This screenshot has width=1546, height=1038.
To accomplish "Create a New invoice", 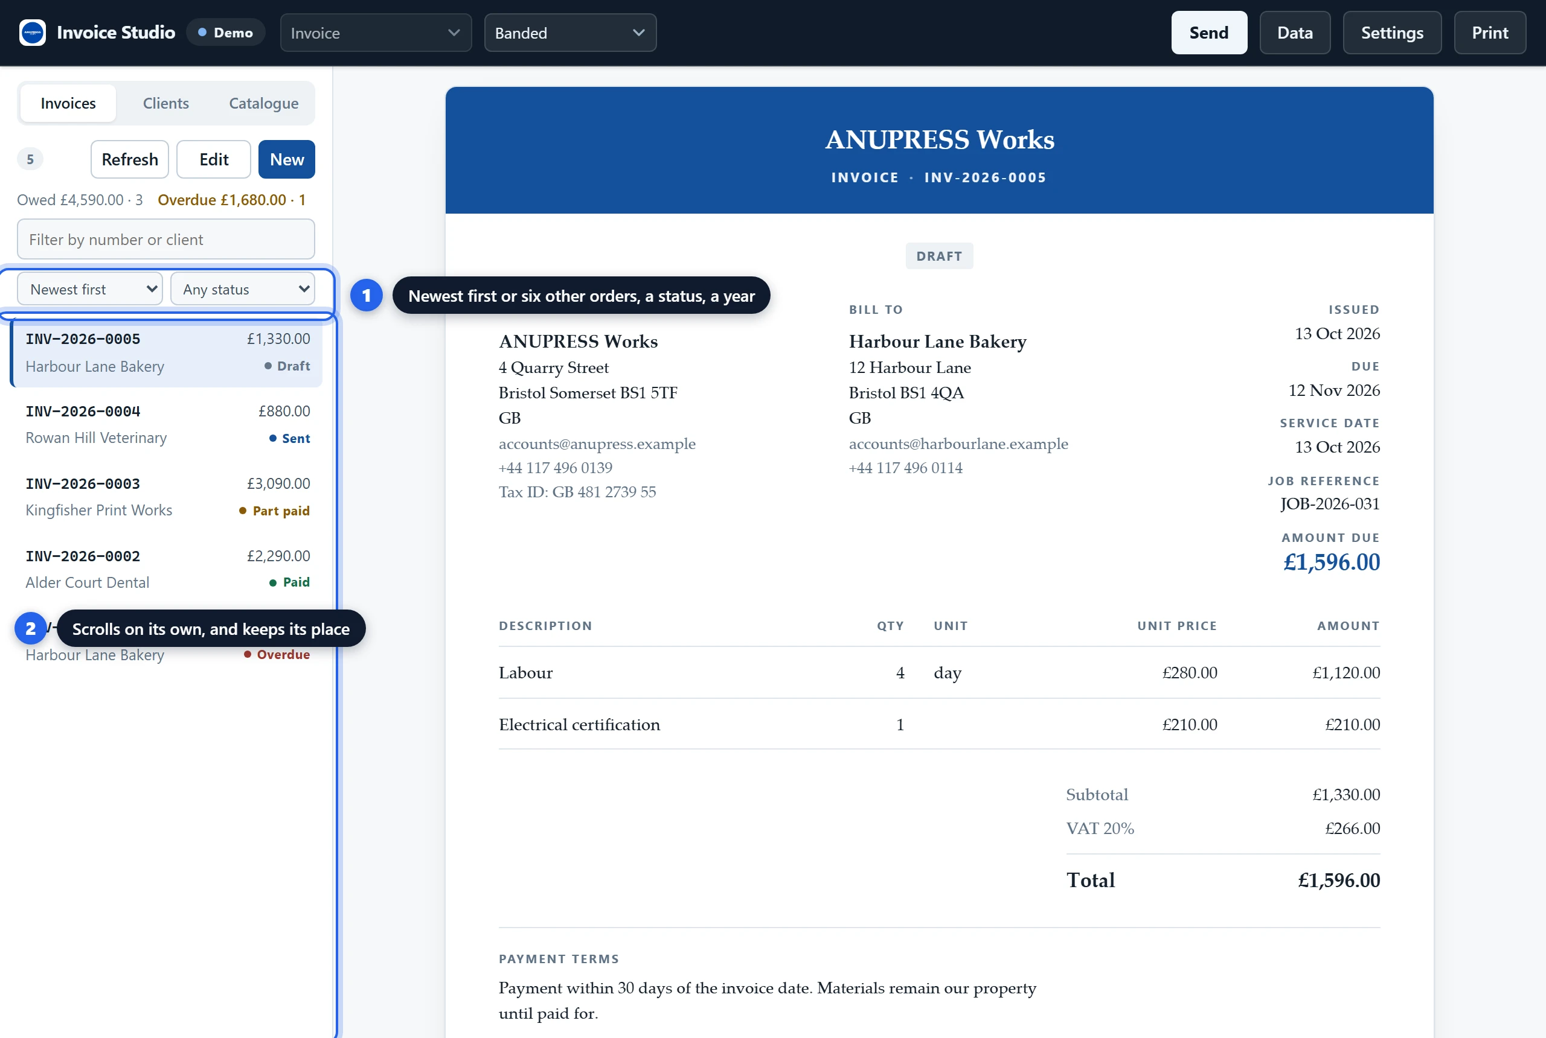I will (287, 159).
